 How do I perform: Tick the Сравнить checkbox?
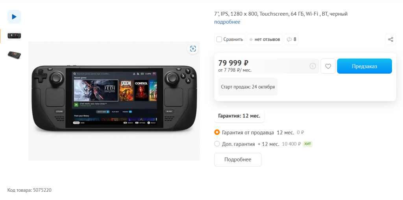pos(219,39)
